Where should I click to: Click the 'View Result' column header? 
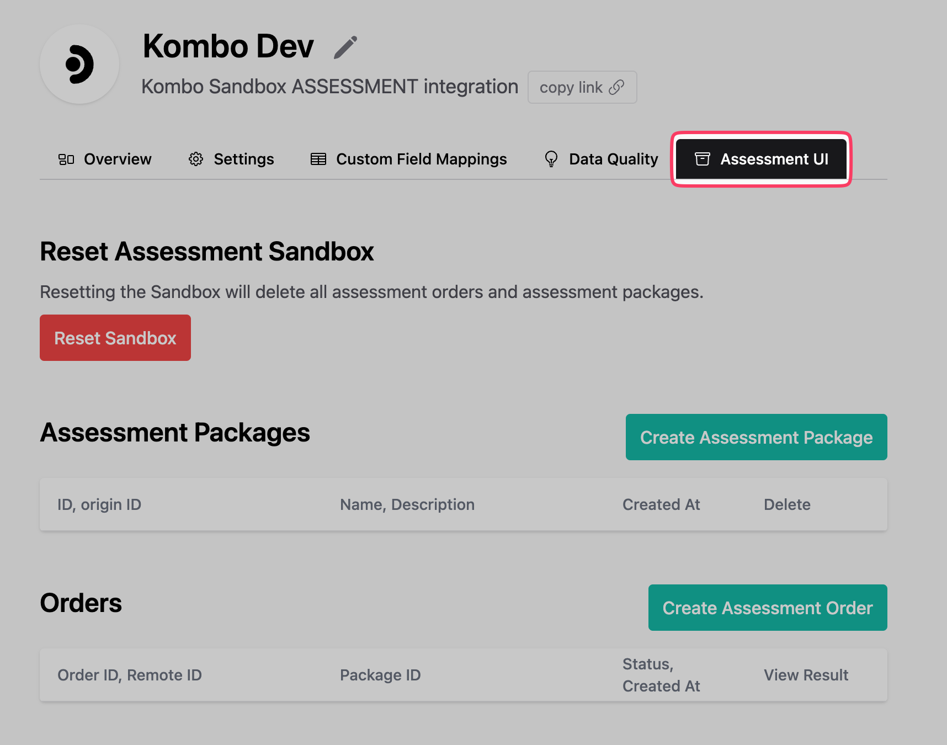(806, 675)
